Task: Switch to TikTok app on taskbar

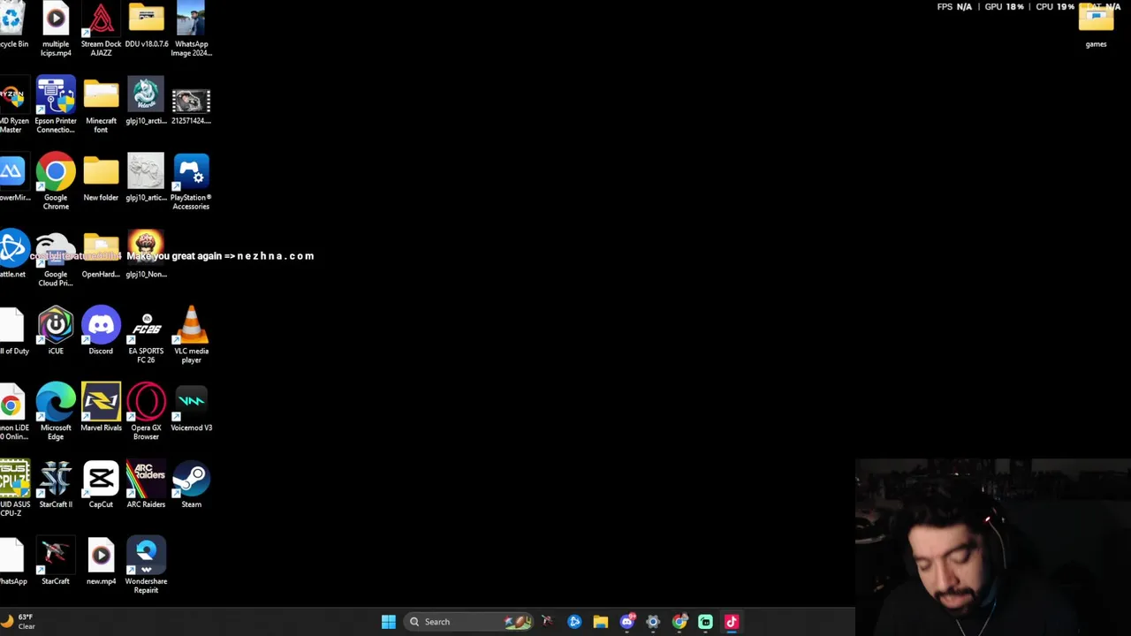Action: click(x=732, y=622)
